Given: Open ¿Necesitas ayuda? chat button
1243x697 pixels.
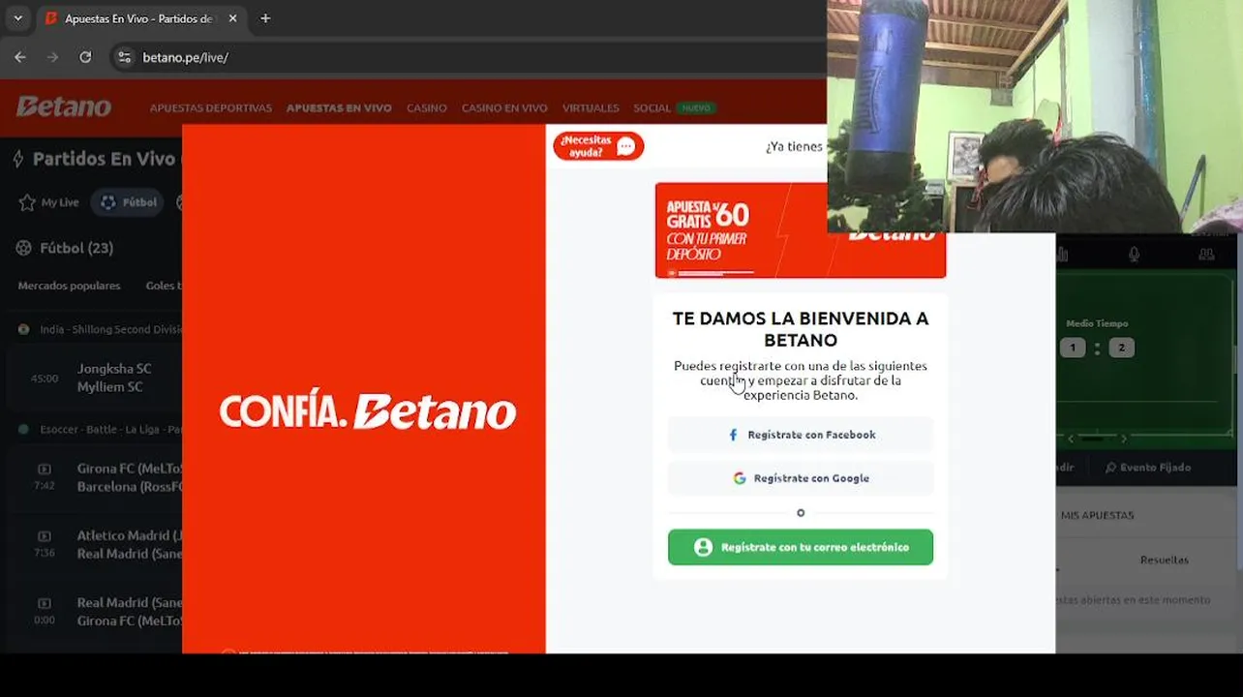Looking at the screenshot, I should click(x=598, y=146).
